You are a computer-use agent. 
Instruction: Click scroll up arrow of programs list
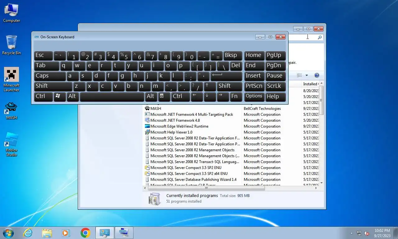pyautogui.click(x=322, y=83)
